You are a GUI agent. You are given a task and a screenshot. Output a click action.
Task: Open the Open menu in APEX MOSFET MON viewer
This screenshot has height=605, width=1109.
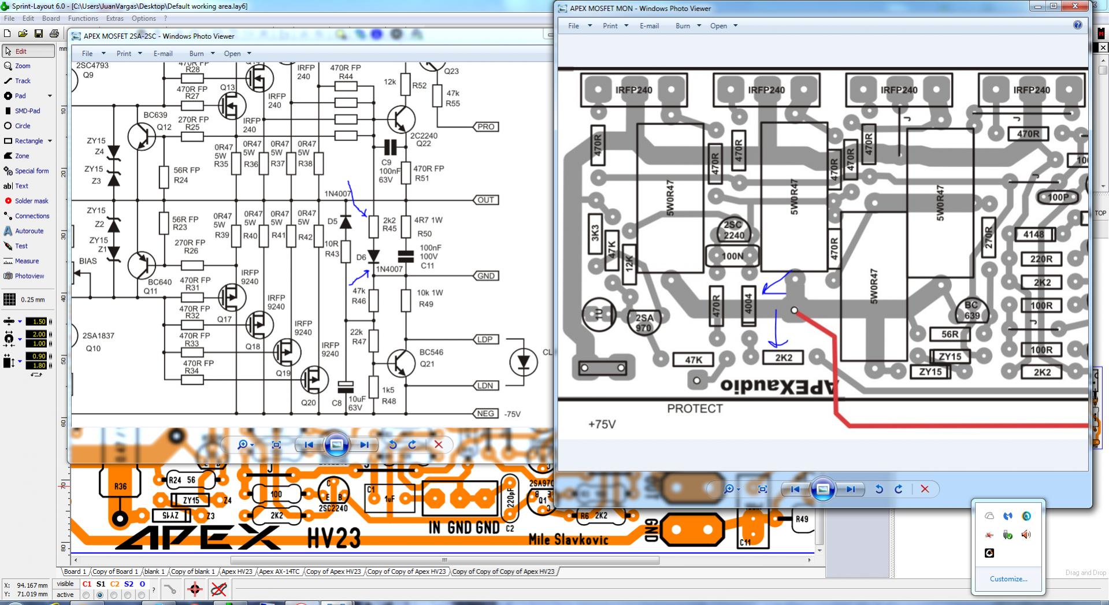724,26
